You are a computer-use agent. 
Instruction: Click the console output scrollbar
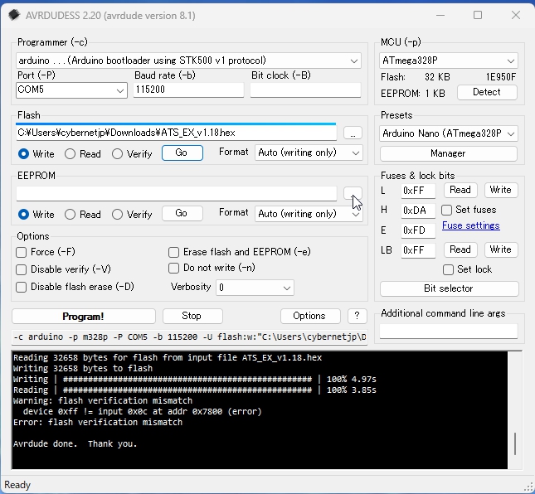pos(516,443)
